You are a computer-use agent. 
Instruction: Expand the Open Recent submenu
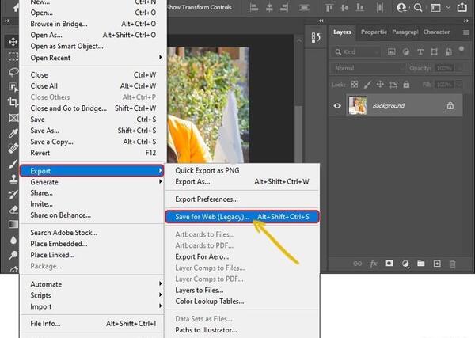tap(93, 58)
